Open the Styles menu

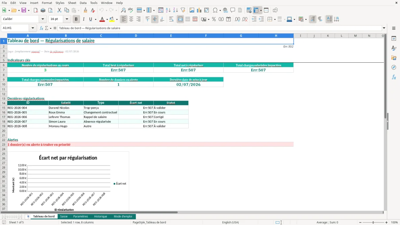coord(60,3)
